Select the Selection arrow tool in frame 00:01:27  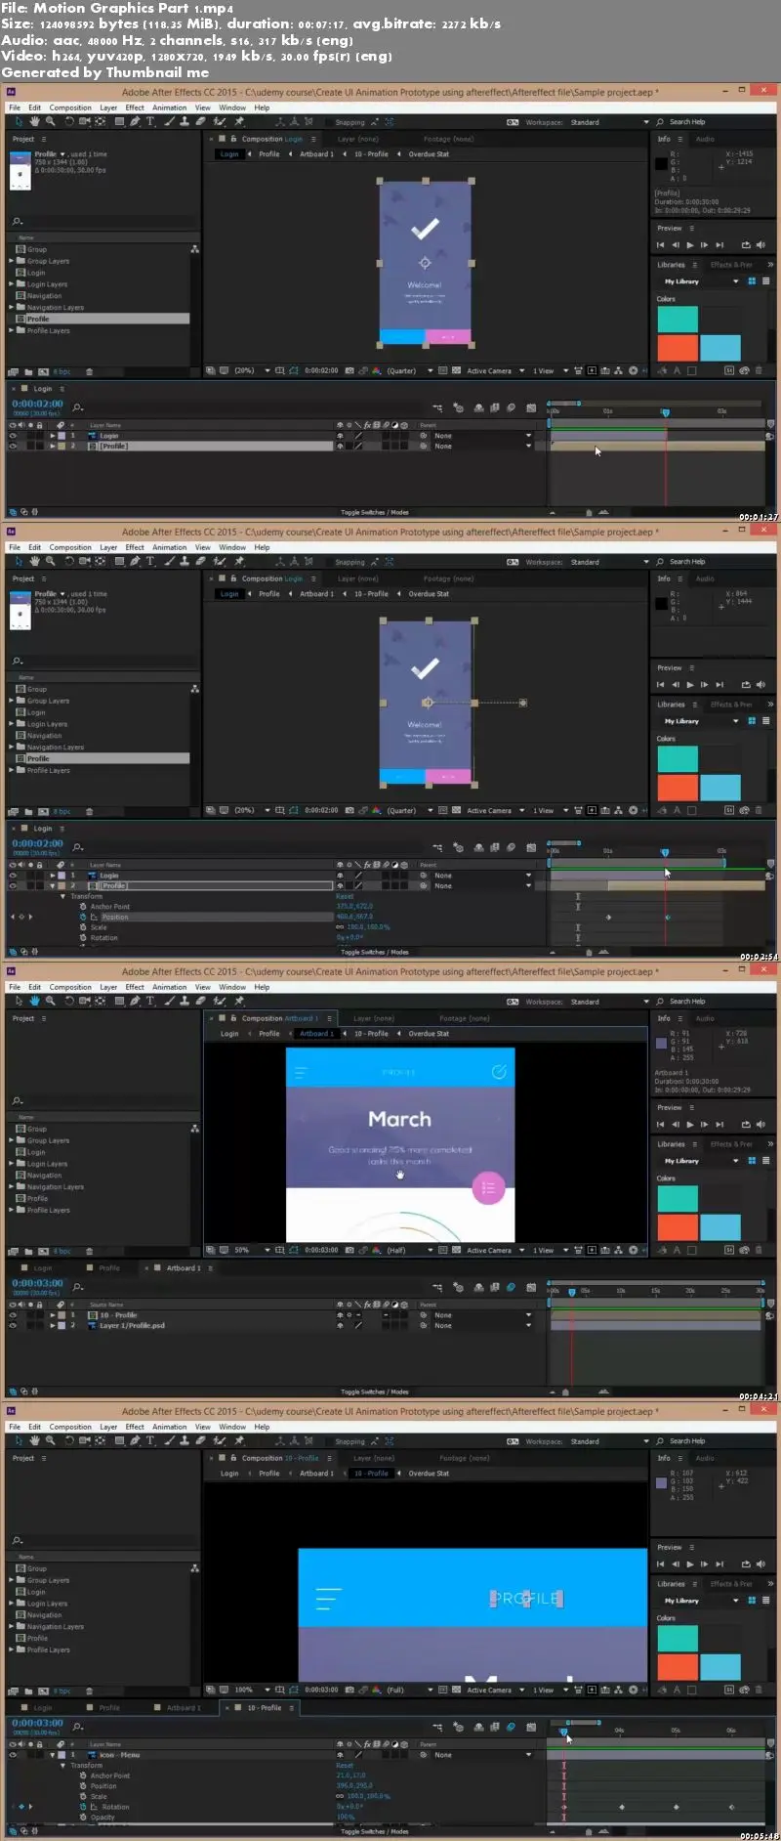[x=19, y=122]
